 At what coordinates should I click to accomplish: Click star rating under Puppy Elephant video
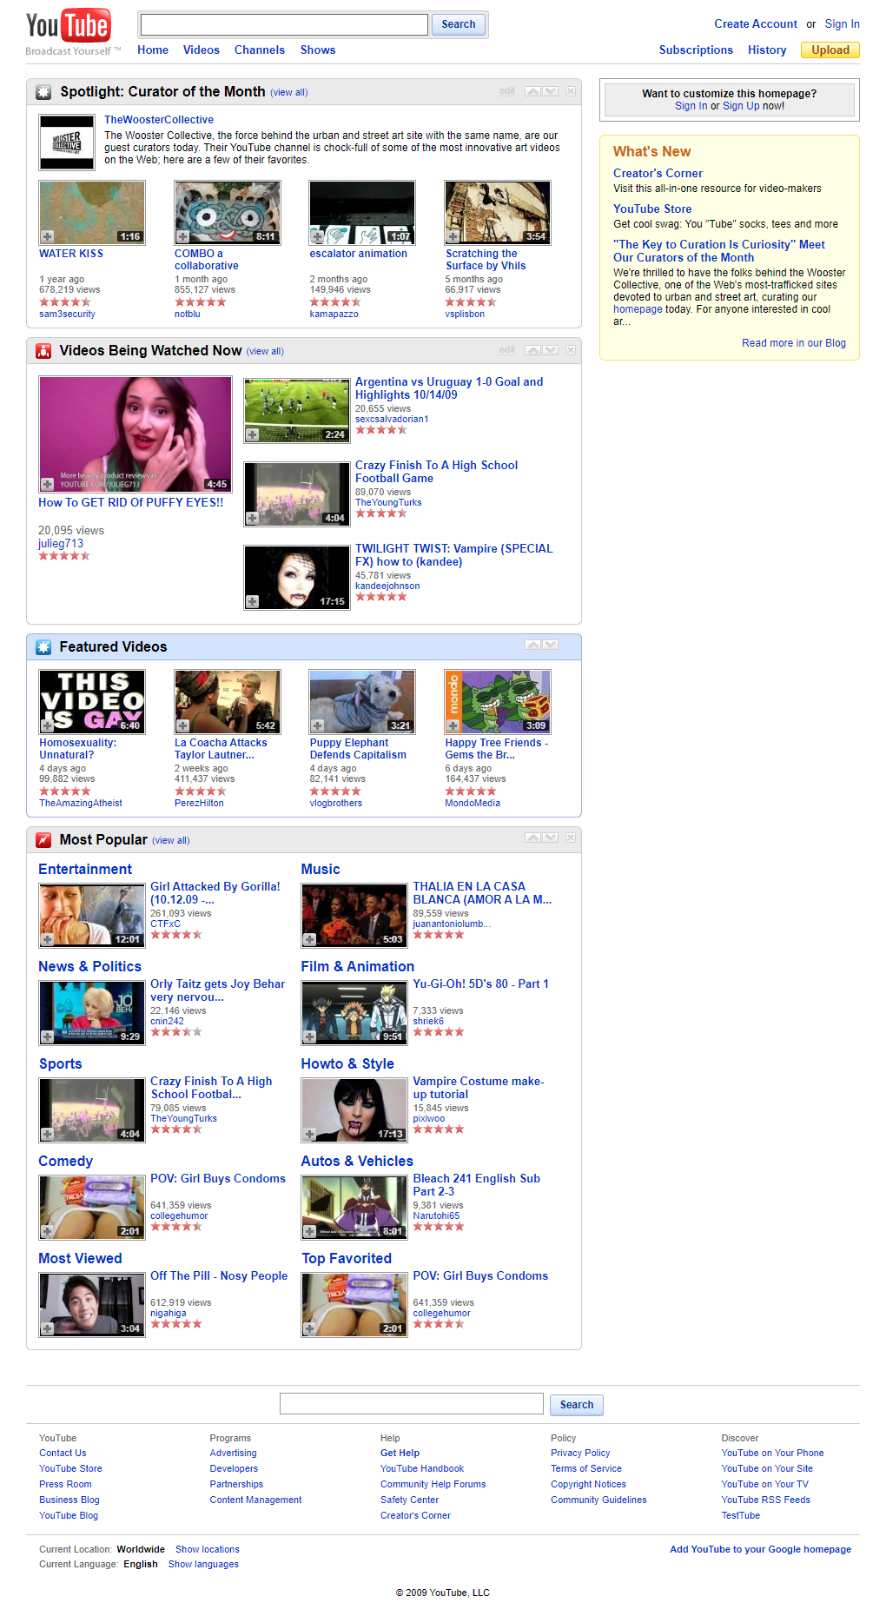tap(335, 791)
